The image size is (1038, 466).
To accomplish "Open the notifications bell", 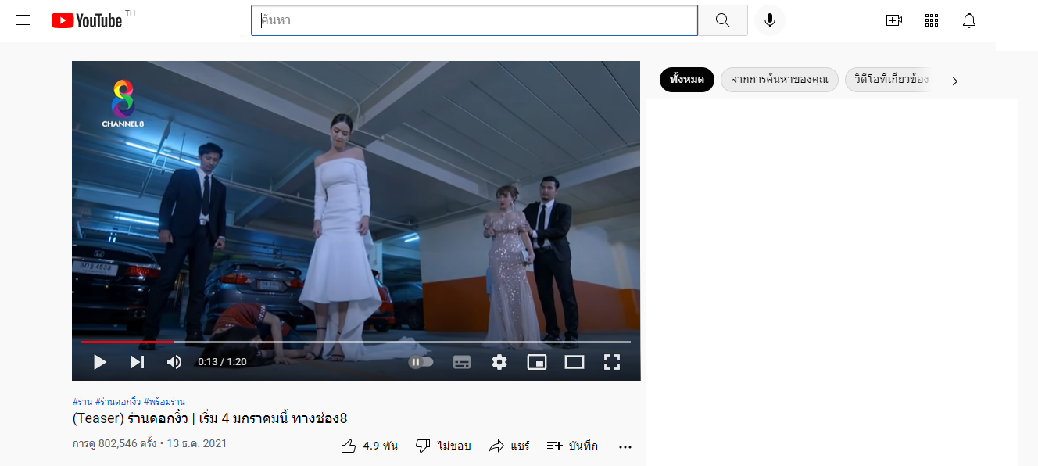I will (969, 20).
